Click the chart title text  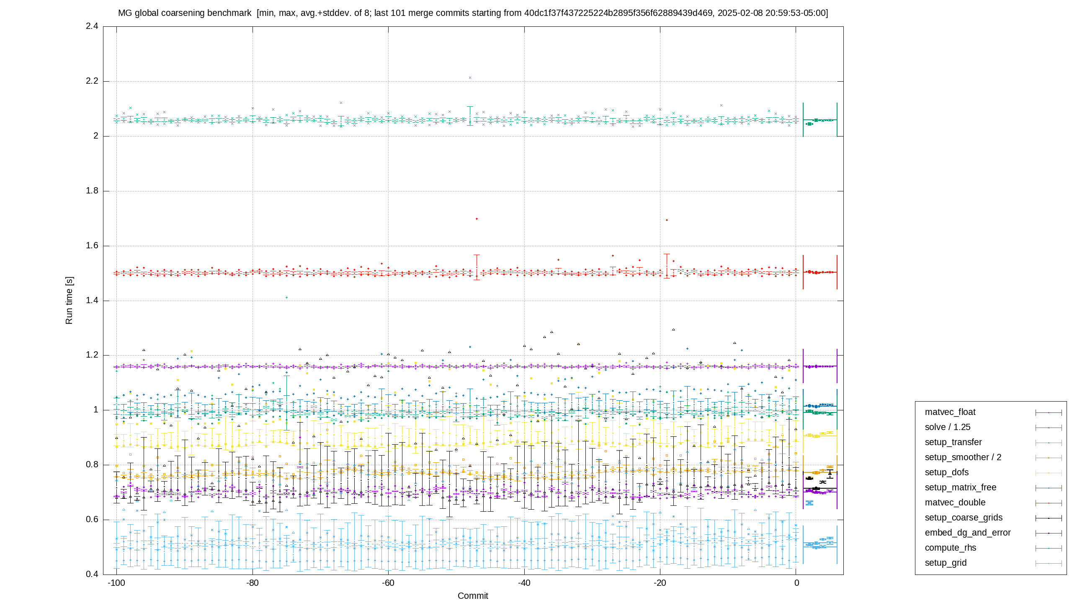[473, 13]
